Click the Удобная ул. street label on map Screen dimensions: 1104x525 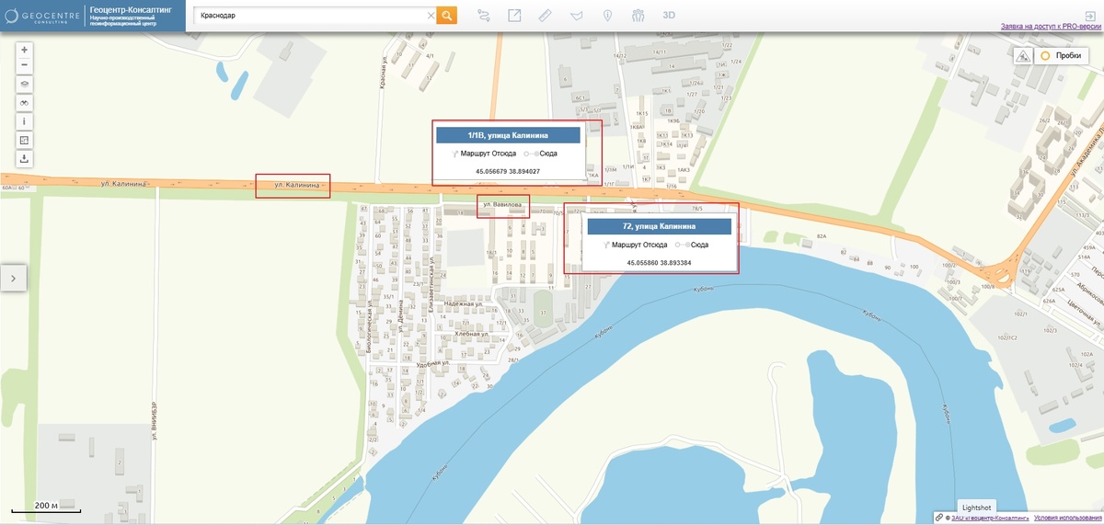tap(432, 364)
